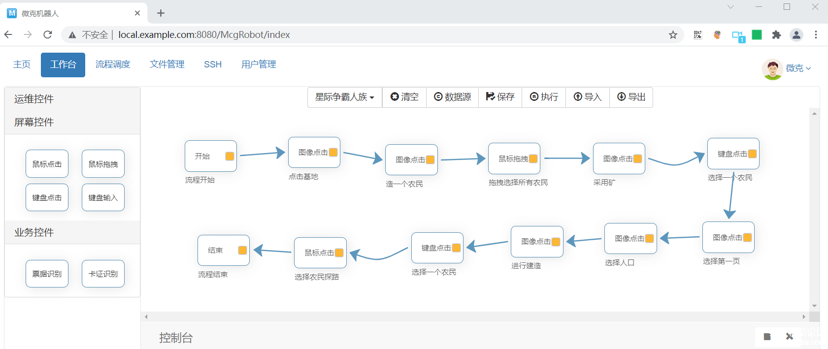Run the flow with the 执行 button
The width and height of the screenshot is (828, 349).
pos(544,97)
